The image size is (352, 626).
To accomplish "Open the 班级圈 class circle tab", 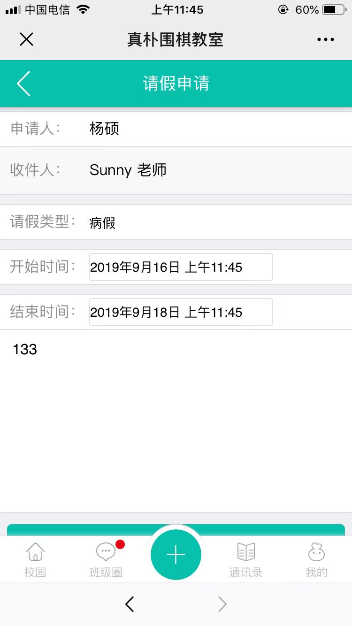I will 106,559.
